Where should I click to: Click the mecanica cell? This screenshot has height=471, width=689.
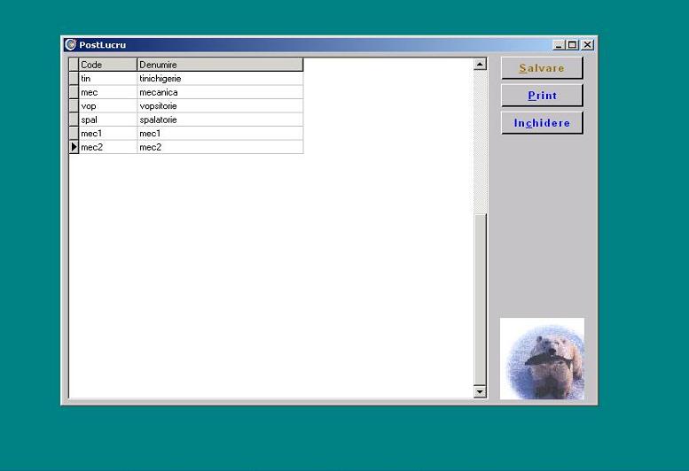pos(219,92)
